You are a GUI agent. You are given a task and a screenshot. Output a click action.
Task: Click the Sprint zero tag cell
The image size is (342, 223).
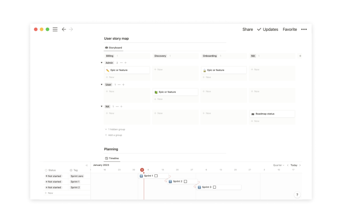click(x=77, y=176)
